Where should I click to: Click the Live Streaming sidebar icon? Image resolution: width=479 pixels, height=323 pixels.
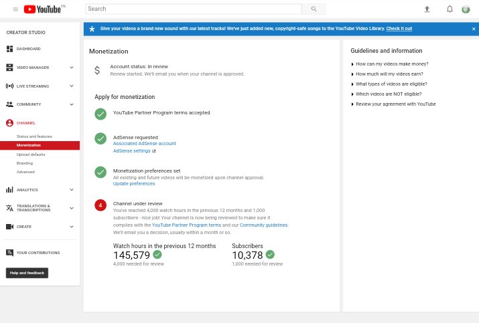[10, 86]
